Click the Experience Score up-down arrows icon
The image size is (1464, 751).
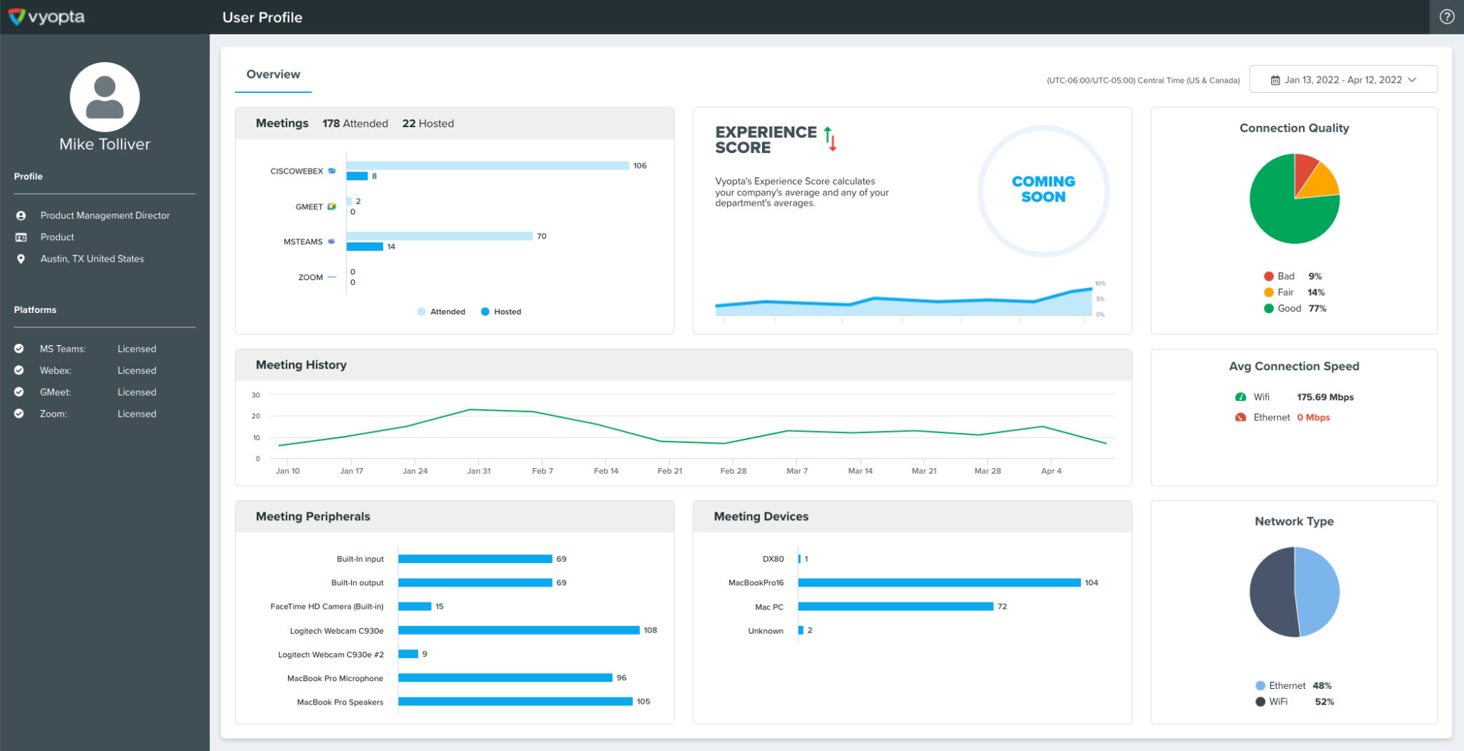tap(830, 139)
